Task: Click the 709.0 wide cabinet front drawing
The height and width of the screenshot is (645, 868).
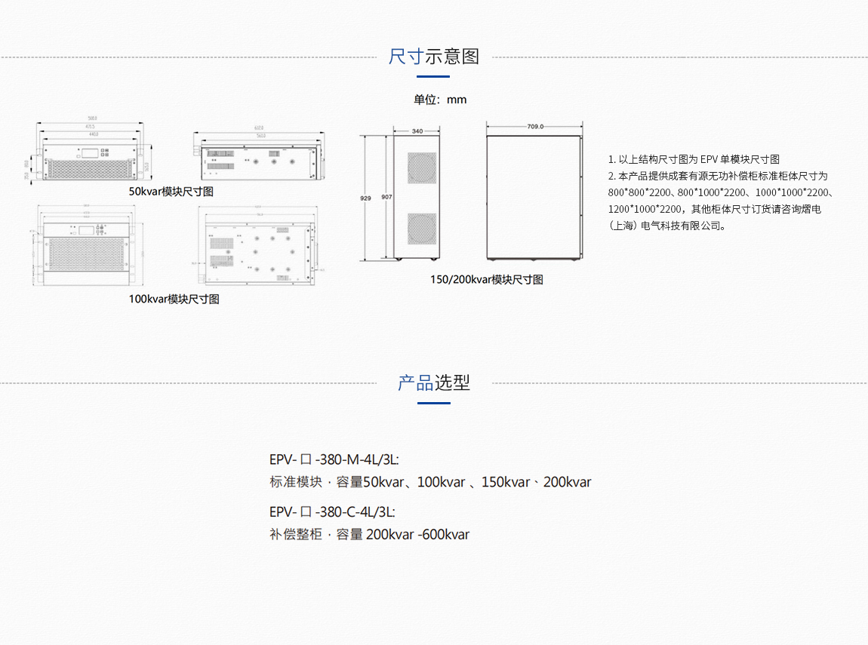Action: pyautogui.click(x=534, y=198)
